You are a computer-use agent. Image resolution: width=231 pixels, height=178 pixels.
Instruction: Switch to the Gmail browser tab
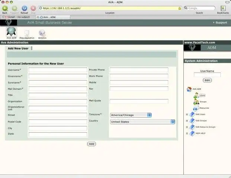click(18, 17)
